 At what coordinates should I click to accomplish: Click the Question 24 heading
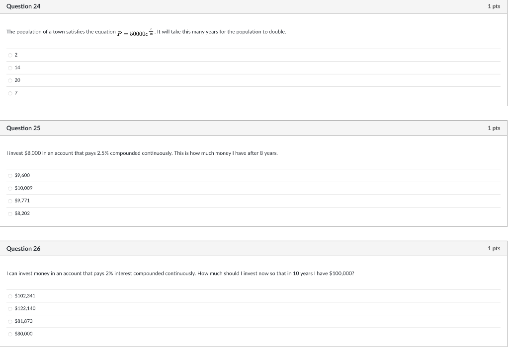(23, 6)
